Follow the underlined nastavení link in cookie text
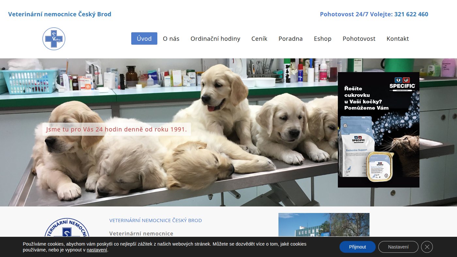457x257 pixels. [97, 250]
